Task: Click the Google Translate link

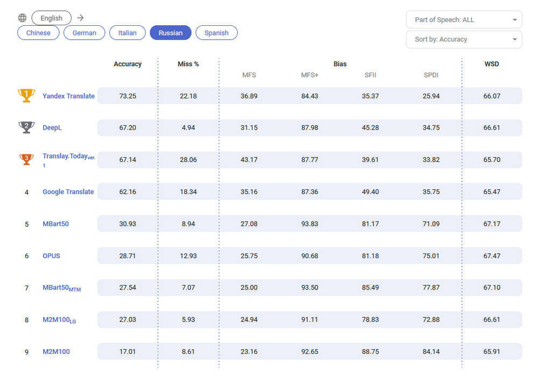Action: (68, 191)
